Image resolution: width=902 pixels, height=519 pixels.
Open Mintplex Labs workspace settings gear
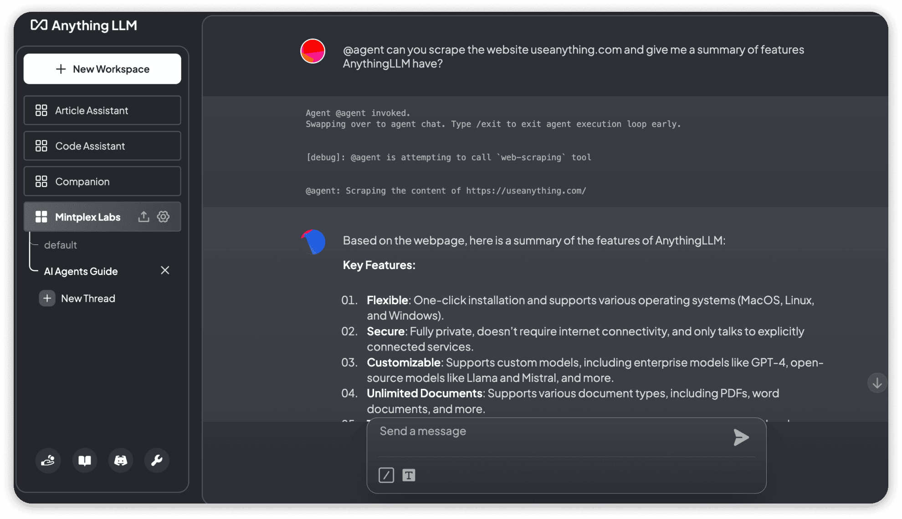click(163, 217)
